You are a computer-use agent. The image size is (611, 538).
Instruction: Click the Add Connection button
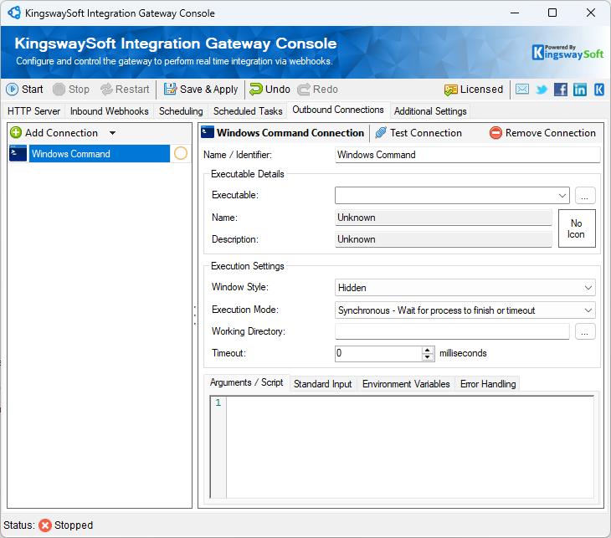pos(54,133)
